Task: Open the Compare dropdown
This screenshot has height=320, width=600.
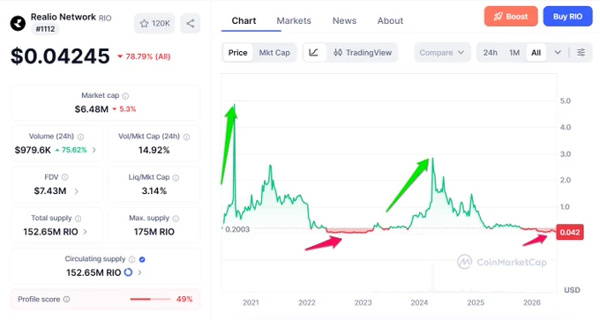Action: coord(442,53)
